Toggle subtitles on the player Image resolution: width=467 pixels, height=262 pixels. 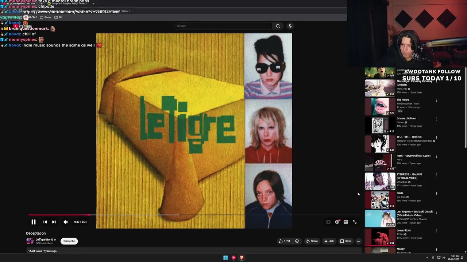click(328, 222)
